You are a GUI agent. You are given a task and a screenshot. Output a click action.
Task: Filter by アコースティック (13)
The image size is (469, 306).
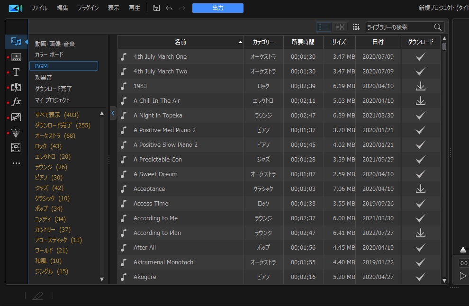[58, 240]
